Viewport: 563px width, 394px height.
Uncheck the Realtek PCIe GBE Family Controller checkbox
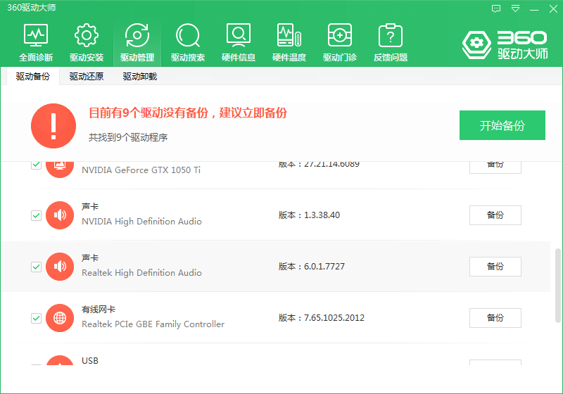pyautogui.click(x=37, y=318)
